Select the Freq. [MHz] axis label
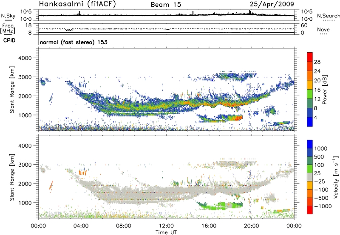This screenshot has height=235, width=340. [x=8, y=29]
